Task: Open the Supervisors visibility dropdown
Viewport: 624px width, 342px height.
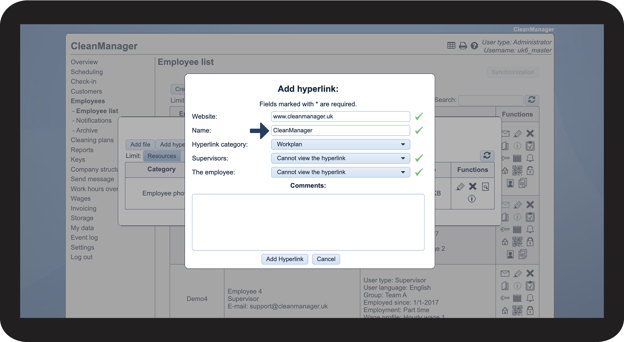Action: [340, 158]
